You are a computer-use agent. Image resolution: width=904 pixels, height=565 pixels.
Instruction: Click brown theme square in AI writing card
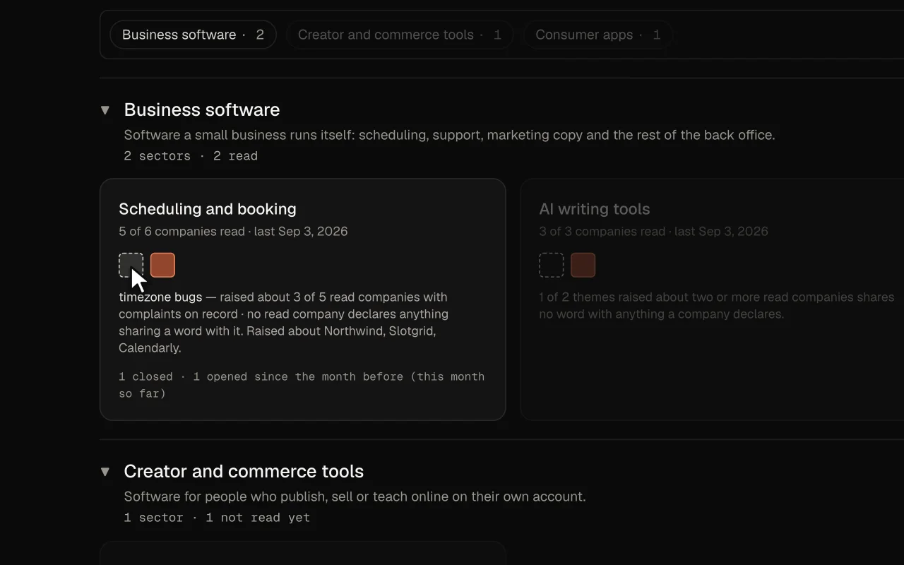click(583, 265)
